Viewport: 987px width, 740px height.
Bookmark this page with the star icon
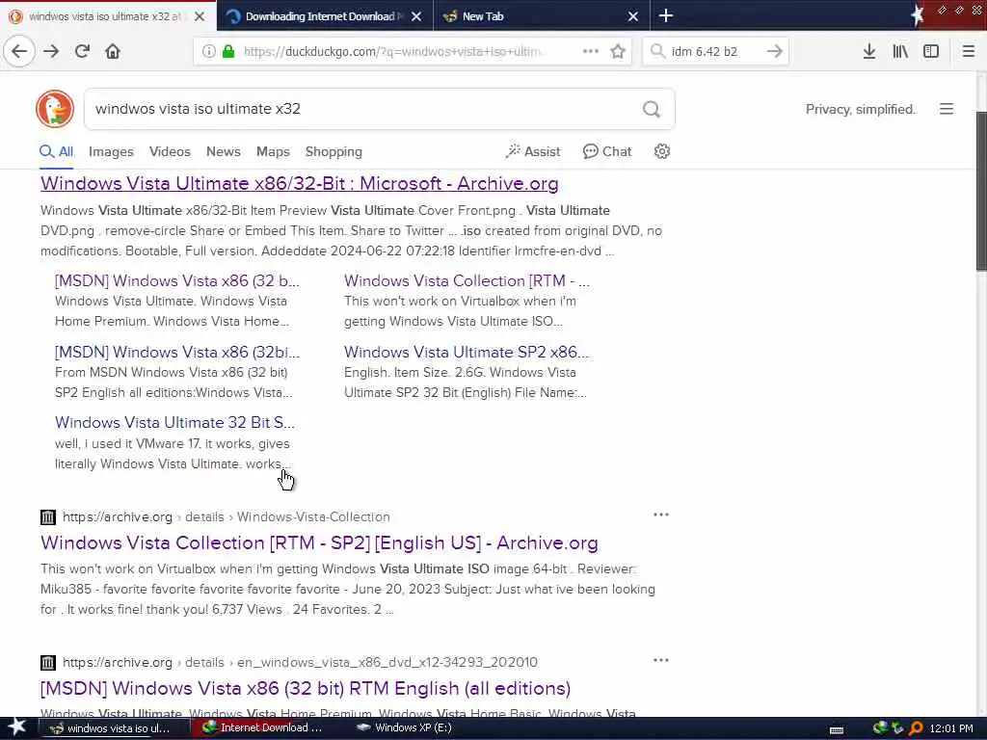[x=618, y=51]
